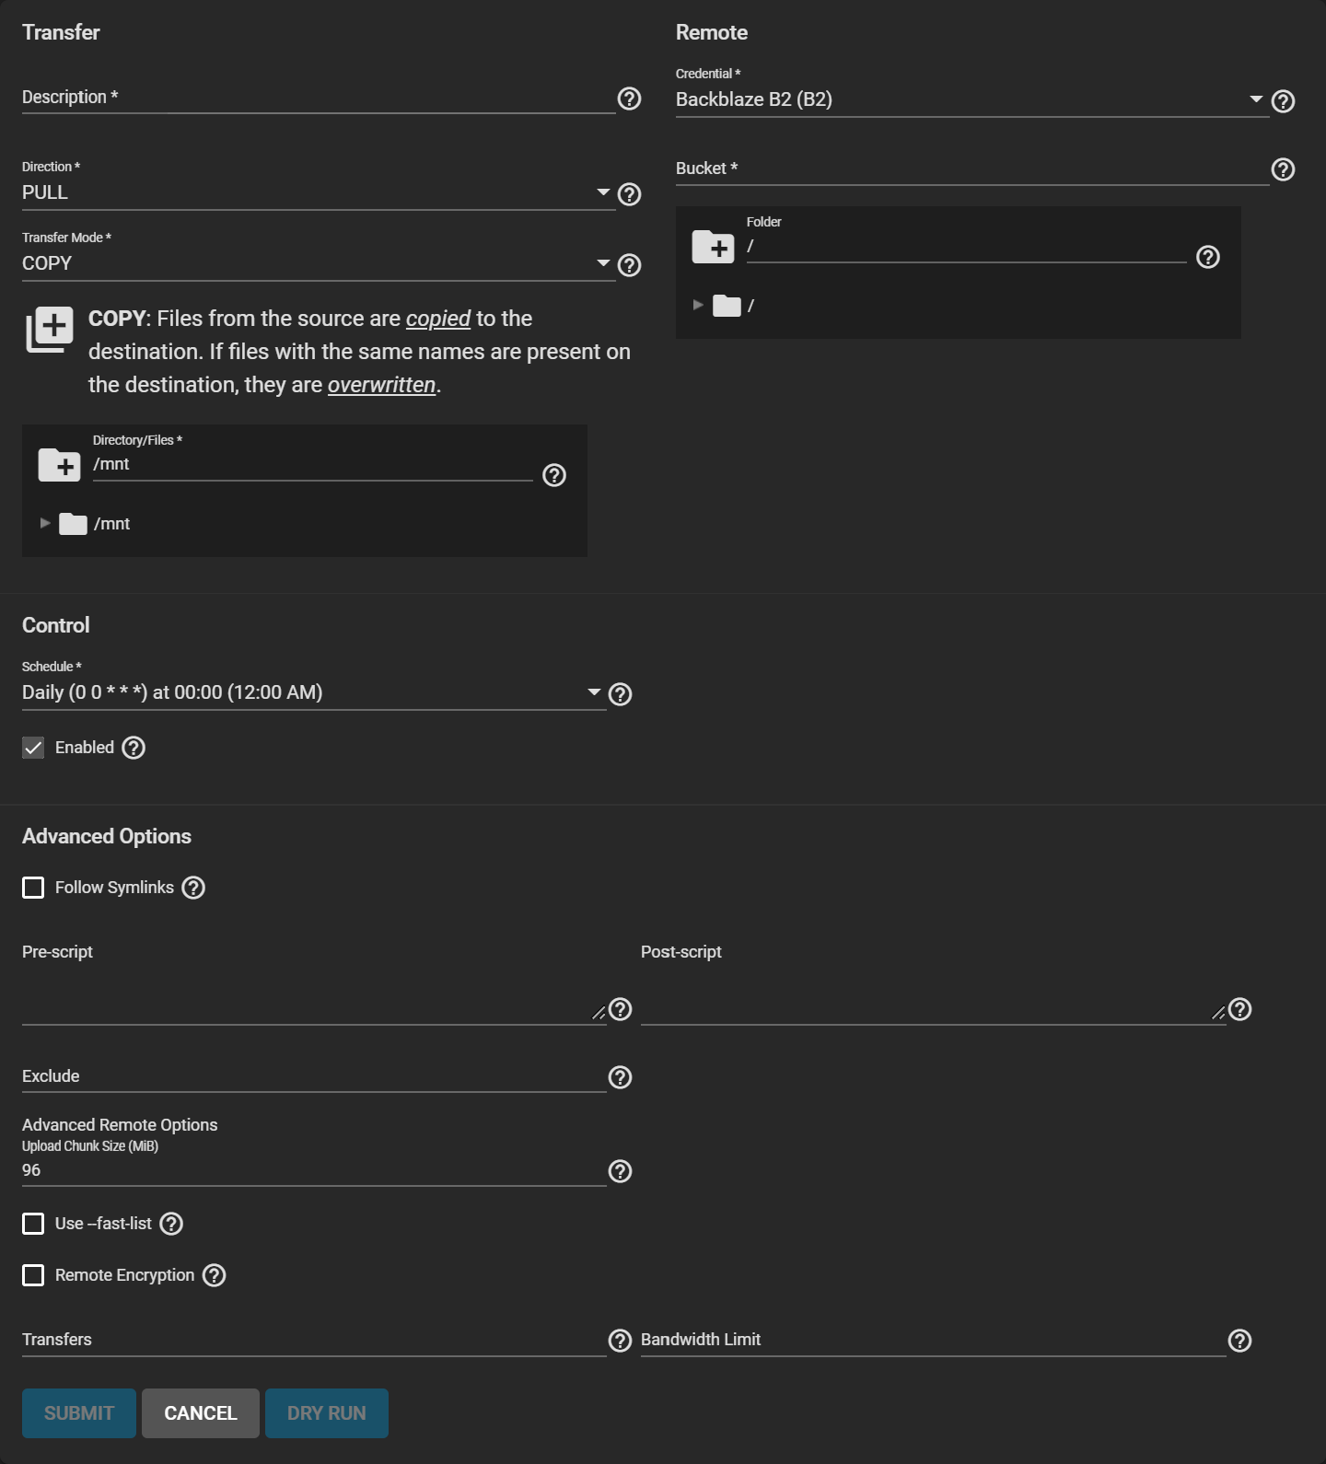Image resolution: width=1326 pixels, height=1464 pixels.
Task: Click the new folder icon beside Directory/Files
Action: pyautogui.click(x=60, y=465)
